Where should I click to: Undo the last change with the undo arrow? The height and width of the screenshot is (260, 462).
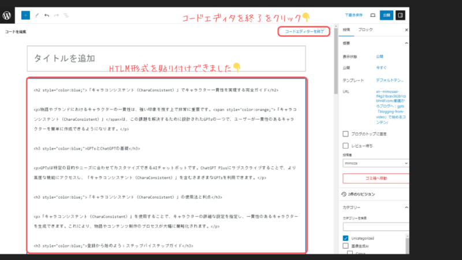(47, 16)
